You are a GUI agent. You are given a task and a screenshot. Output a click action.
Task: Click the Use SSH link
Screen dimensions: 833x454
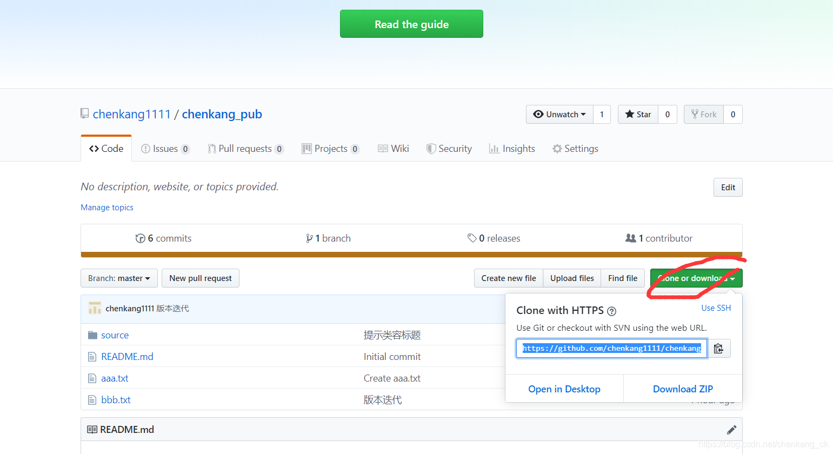[x=716, y=308]
